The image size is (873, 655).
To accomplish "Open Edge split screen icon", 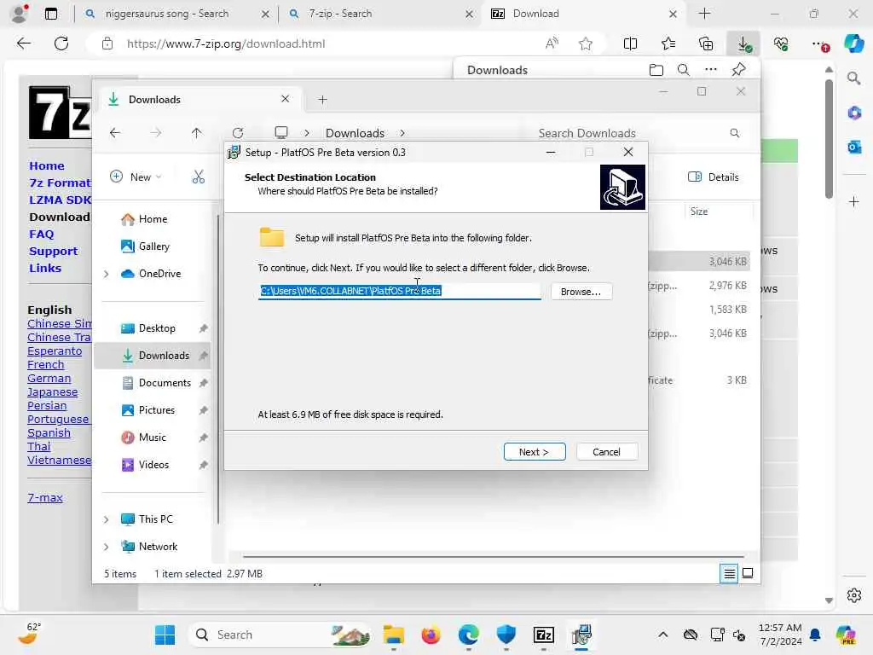I will (630, 43).
